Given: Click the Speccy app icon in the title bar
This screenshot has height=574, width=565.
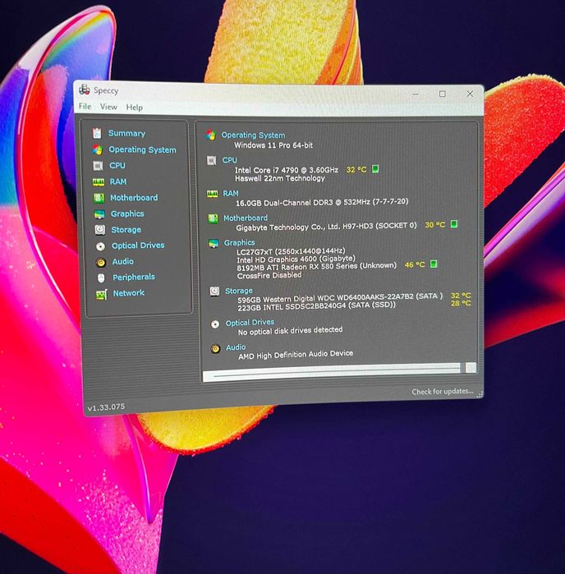Looking at the screenshot, I should point(85,90).
